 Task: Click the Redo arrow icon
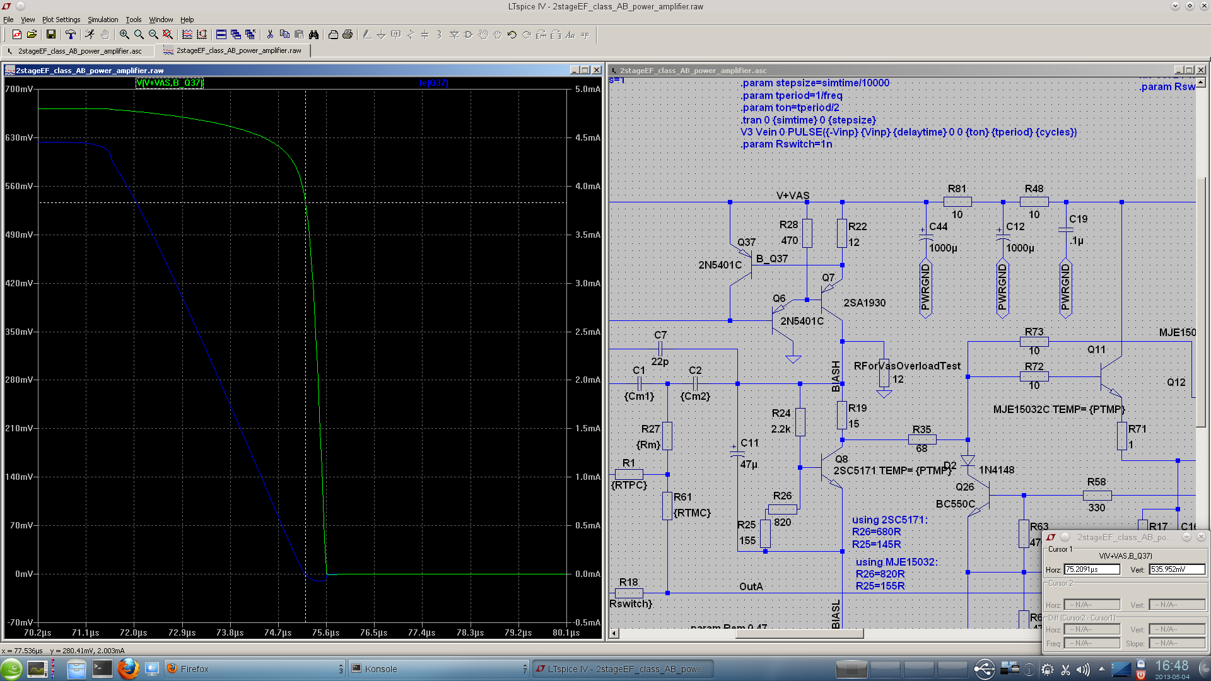[527, 35]
